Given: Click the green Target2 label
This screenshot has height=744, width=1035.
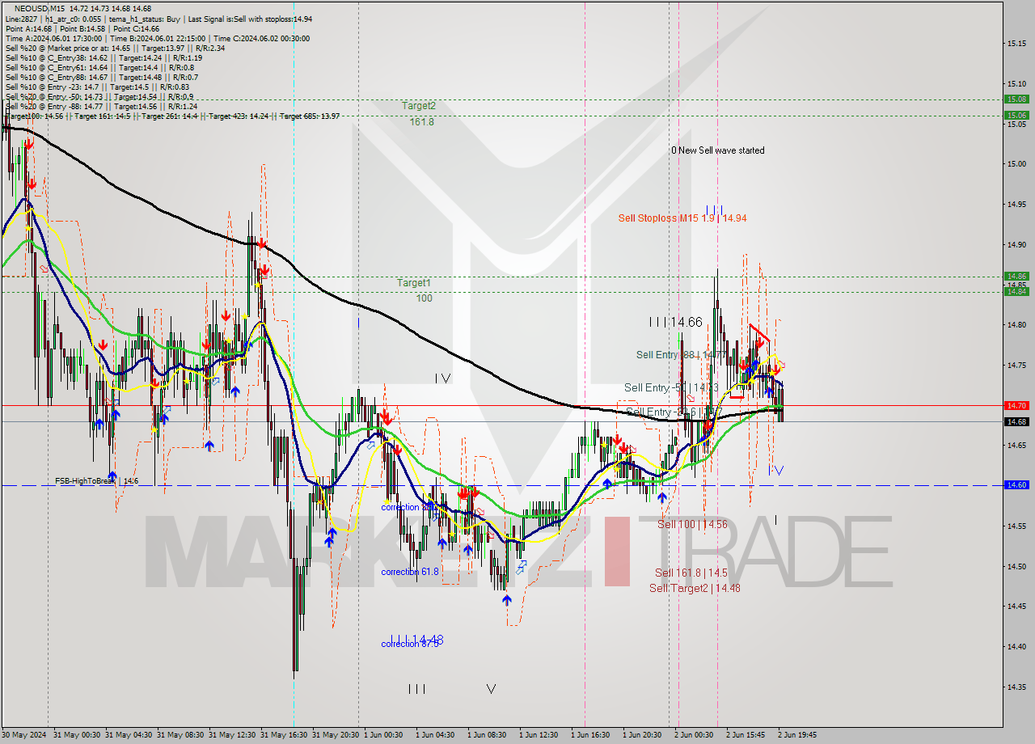Looking at the screenshot, I should tap(419, 105).
